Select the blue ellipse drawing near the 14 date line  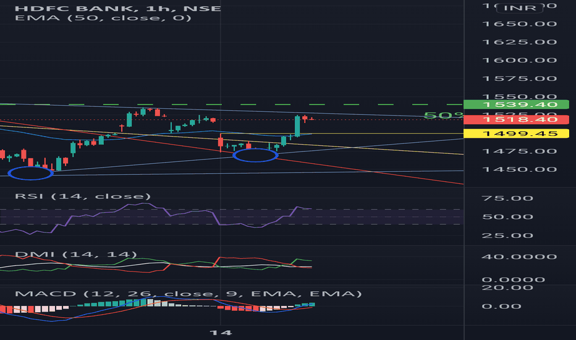tap(255, 155)
